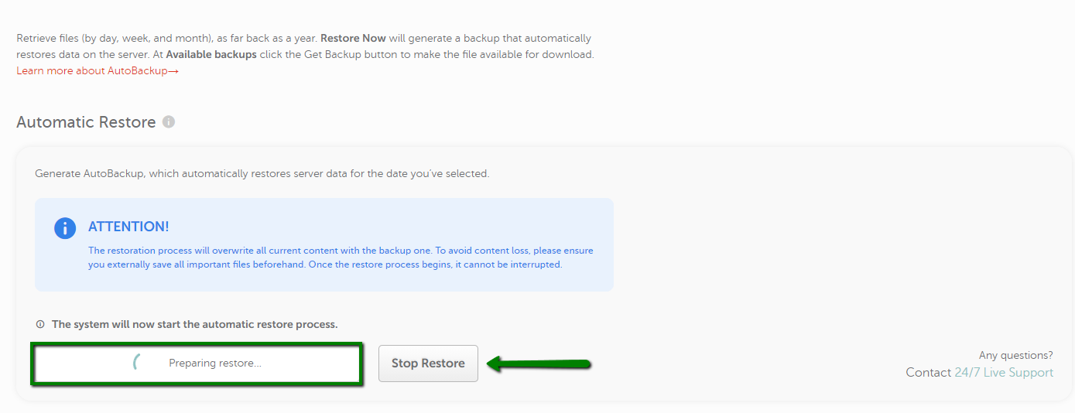
Task: Click the loading spinner in Preparing restore
Action: click(x=138, y=363)
